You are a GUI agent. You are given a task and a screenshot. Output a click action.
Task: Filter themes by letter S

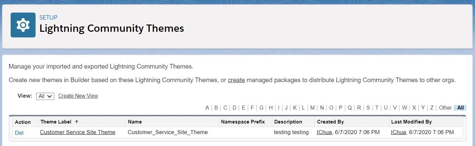tap(368, 108)
